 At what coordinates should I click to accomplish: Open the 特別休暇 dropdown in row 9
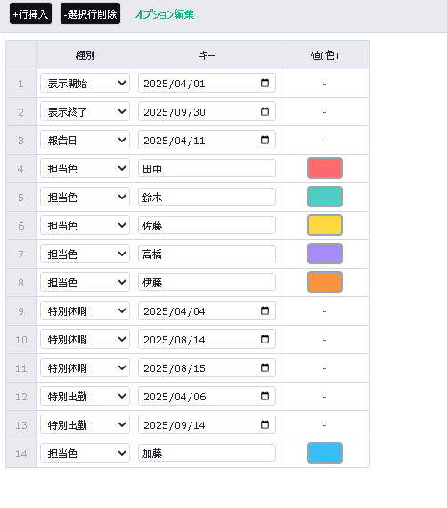click(85, 310)
